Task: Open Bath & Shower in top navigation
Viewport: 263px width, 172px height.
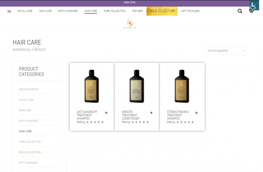Action: coord(68,11)
